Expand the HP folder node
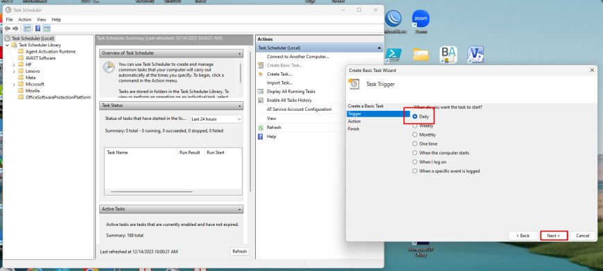Image resolution: width=603 pixels, height=271 pixels. [14, 64]
